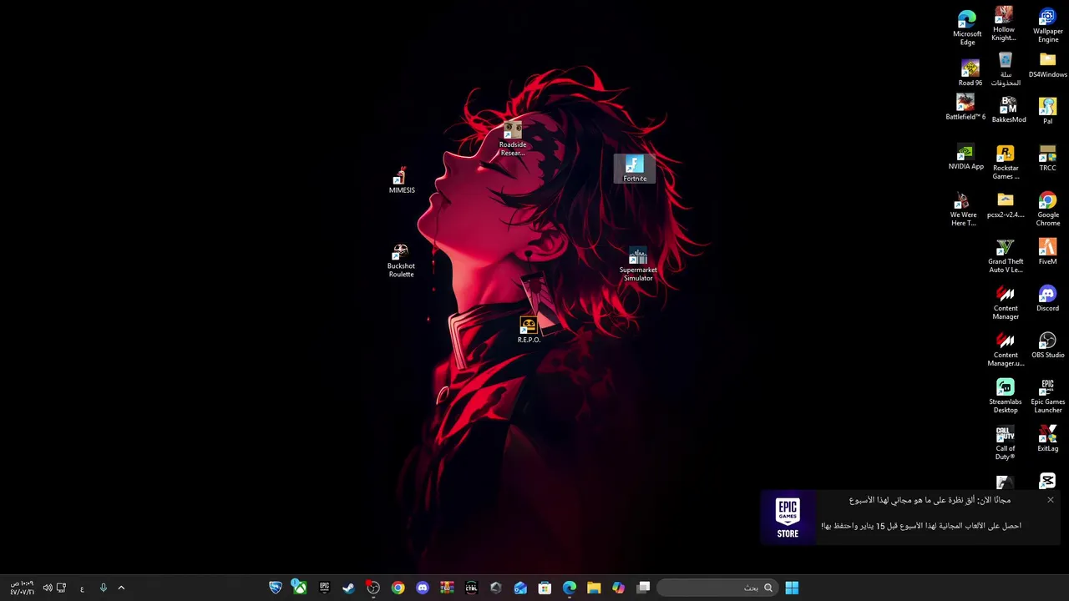Click the taskbar search box
This screenshot has width=1069, height=601.
(717, 588)
